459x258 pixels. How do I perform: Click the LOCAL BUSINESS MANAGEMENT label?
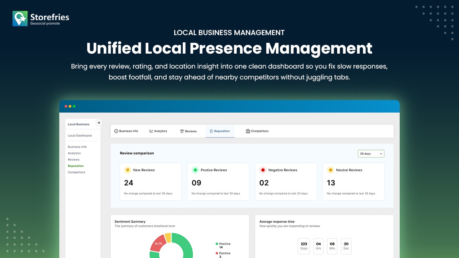click(x=229, y=33)
